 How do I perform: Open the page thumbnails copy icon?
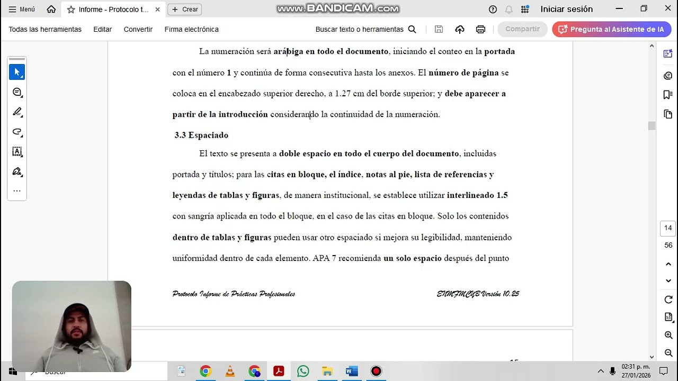[x=668, y=114]
